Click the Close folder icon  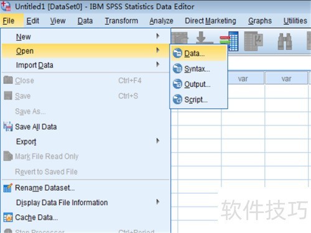8,80
